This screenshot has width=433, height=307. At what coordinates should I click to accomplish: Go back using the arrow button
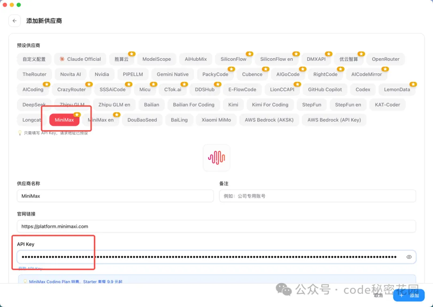pos(15,21)
